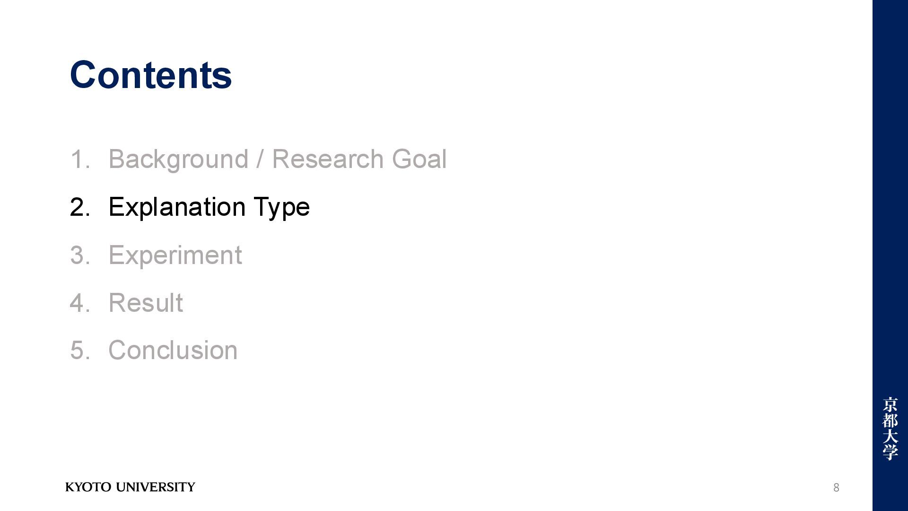Select the Background / Research Goal item
Screen dimensions: 908x511
277,159
